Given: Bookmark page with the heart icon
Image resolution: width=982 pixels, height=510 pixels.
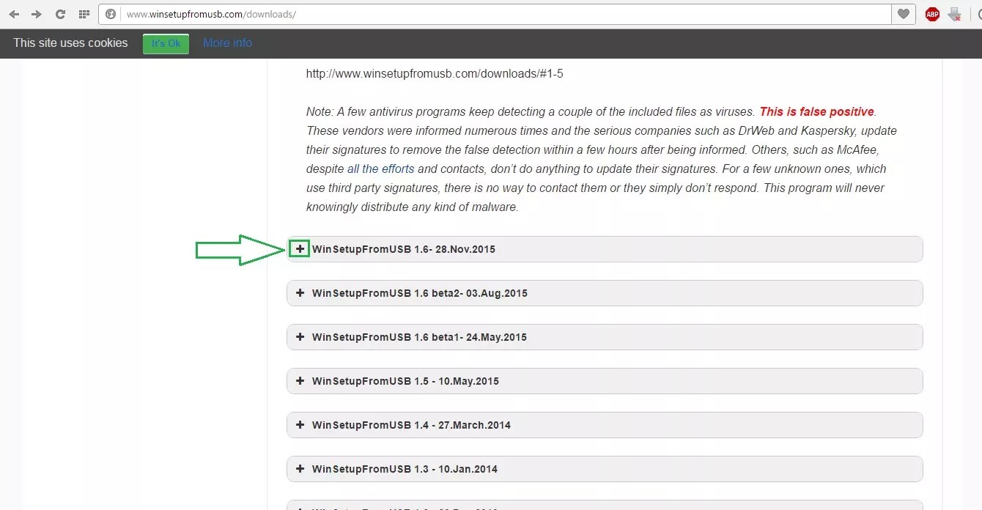Looking at the screenshot, I should [903, 14].
